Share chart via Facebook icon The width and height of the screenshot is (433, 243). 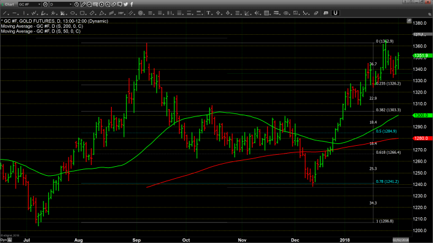pos(132,4)
